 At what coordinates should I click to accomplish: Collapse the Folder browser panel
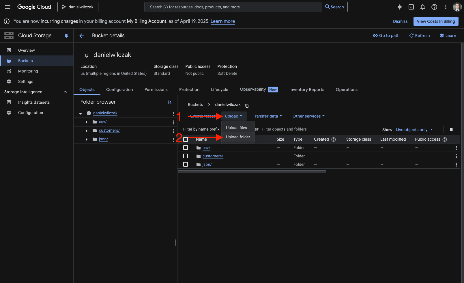(x=170, y=102)
